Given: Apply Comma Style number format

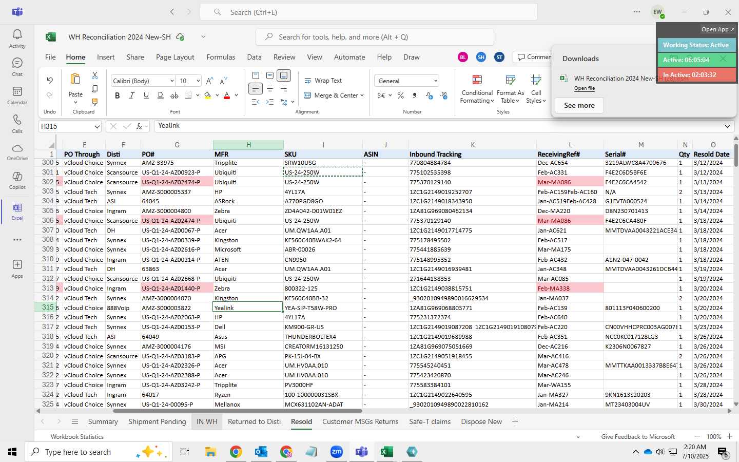Looking at the screenshot, I should coord(415,95).
